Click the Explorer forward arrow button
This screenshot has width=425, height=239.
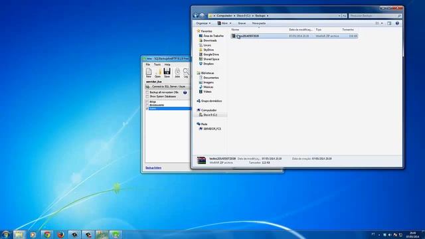[x=202, y=16]
